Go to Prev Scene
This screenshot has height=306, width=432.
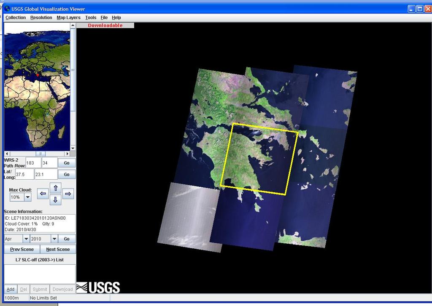22,249
